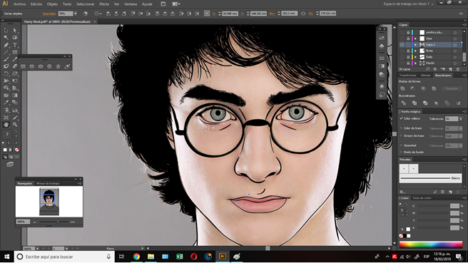The height and width of the screenshot is (263, 468).
Task: Expand the firma layer
Action: tap(415, 51)
